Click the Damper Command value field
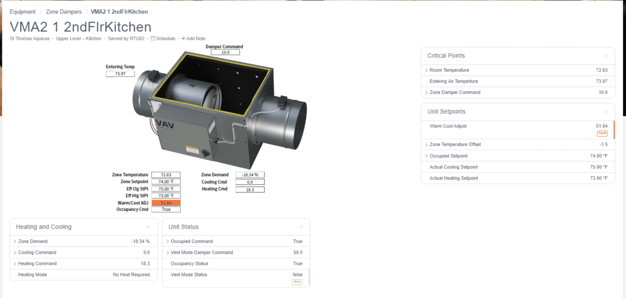This screenshot has height=298, width=626. (225, 52)
